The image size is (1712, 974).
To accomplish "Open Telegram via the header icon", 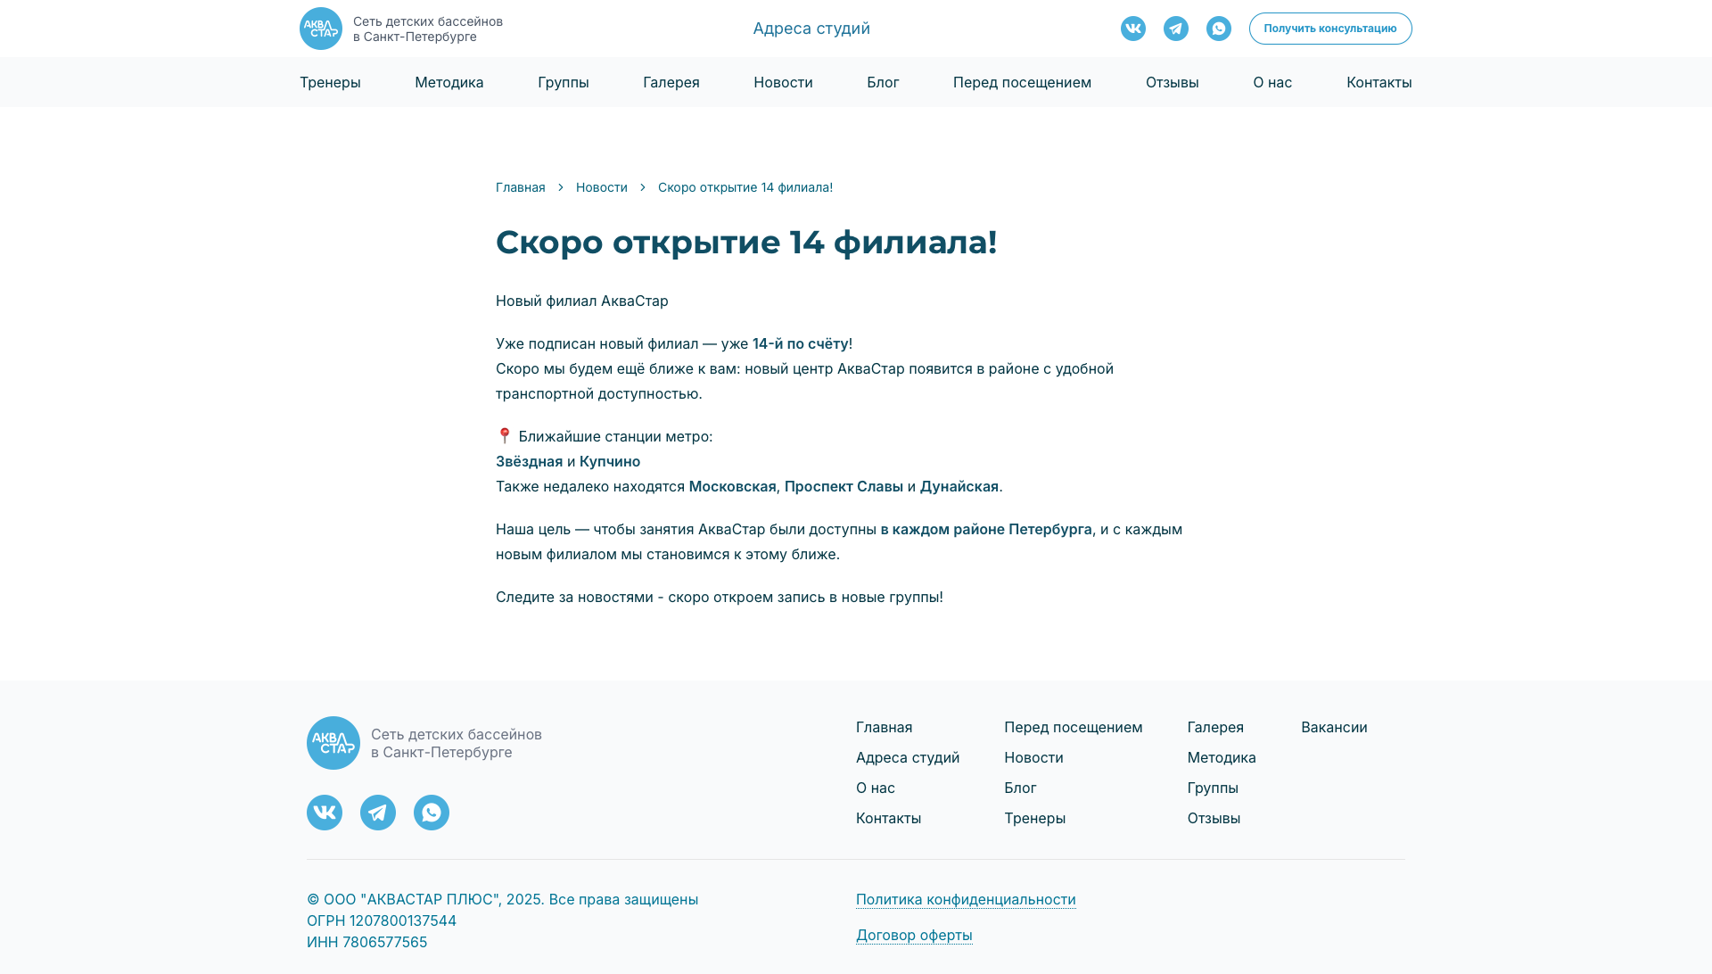I will click(1176, 29).
